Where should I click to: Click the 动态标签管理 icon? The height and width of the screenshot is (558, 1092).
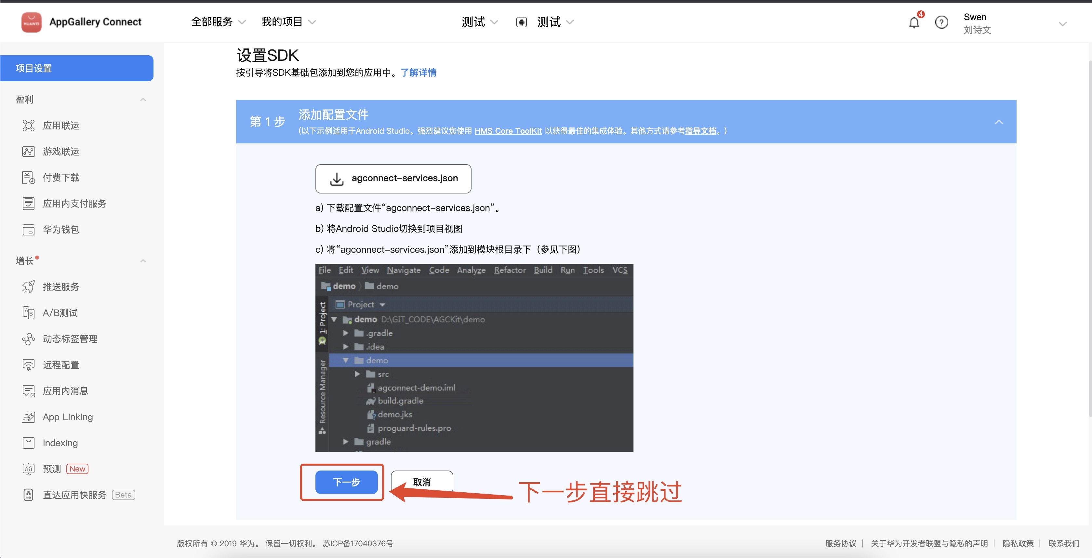[28, 339]
